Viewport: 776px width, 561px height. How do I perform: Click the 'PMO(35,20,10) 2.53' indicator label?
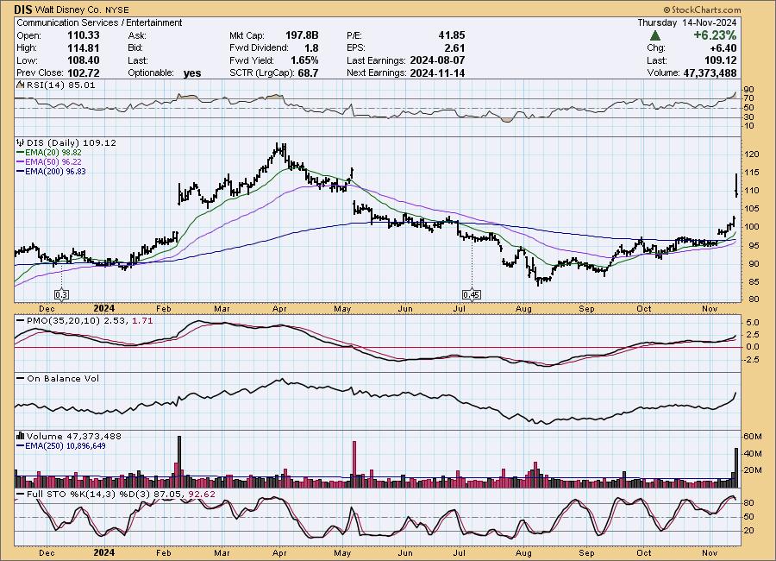[76, 321]
